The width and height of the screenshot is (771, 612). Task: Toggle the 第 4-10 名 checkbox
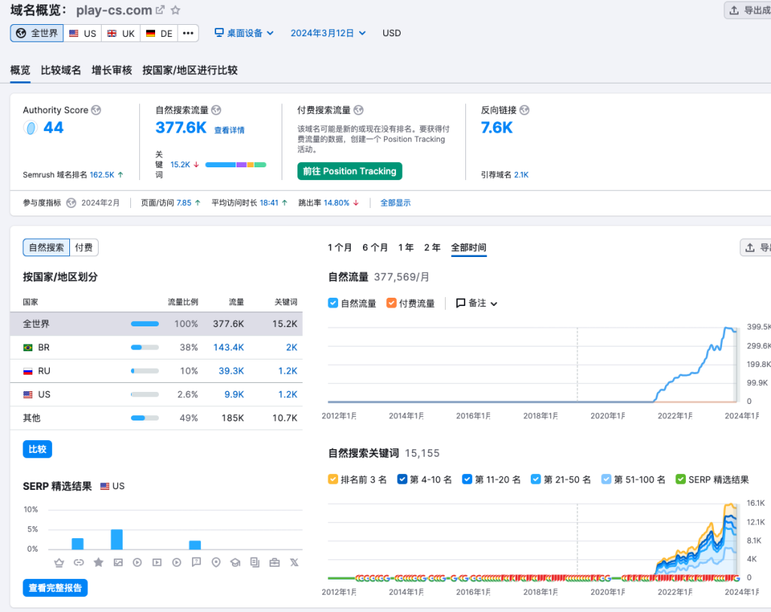point(402,479)
